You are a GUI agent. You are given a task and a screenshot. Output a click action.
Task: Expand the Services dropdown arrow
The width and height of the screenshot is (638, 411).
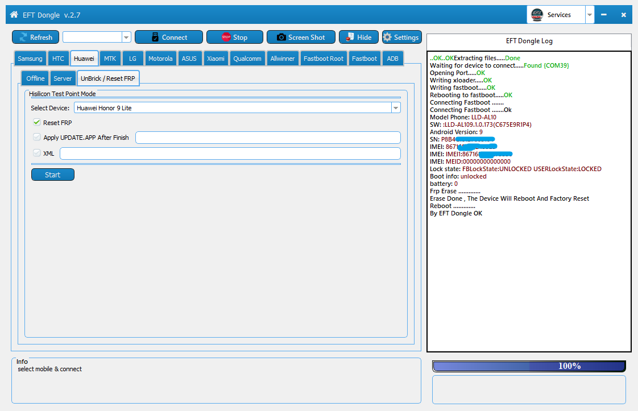pos(590,15)
